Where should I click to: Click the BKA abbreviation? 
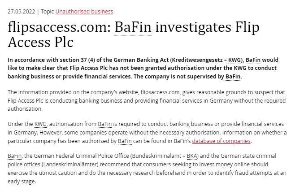(x=192, y=156)
